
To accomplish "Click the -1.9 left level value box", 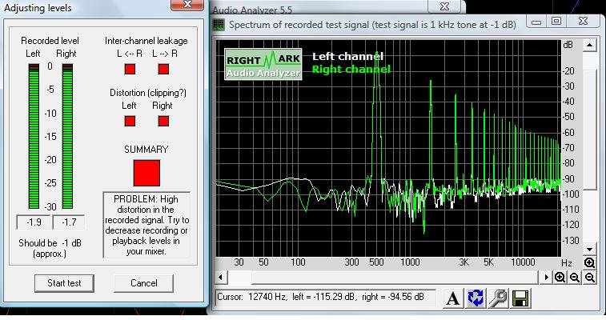I will 34,222.
